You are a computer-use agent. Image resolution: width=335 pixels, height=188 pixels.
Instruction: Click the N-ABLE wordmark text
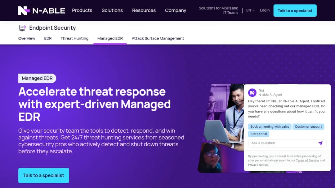[49, 11]
